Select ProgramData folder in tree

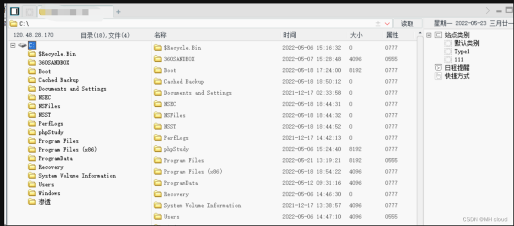[55, 158]
